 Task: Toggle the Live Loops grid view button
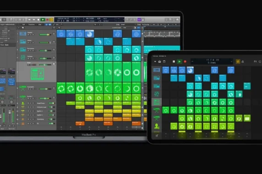(46, 25)
